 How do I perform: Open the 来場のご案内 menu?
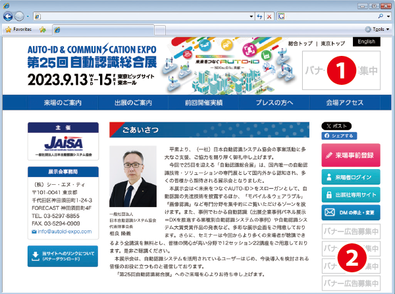(63, 103)
